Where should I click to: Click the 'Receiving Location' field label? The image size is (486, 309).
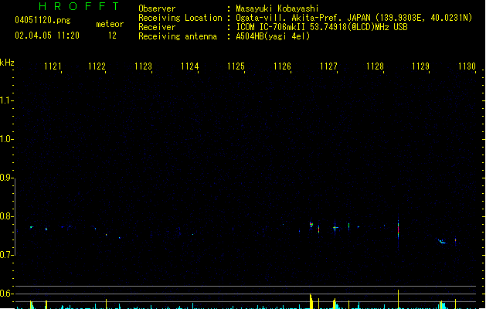(180, 18)
